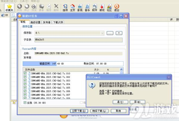
Task: Click the 子目录 NBA2k15 input field
Action: [x=78, y=40]
